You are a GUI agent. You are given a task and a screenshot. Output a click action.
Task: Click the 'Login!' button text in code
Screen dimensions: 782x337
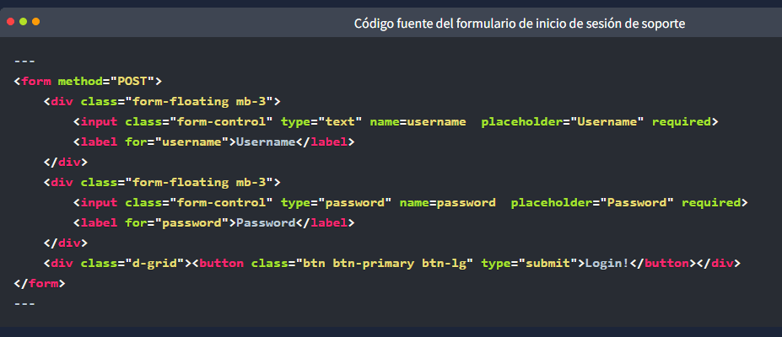click(607, 264)
